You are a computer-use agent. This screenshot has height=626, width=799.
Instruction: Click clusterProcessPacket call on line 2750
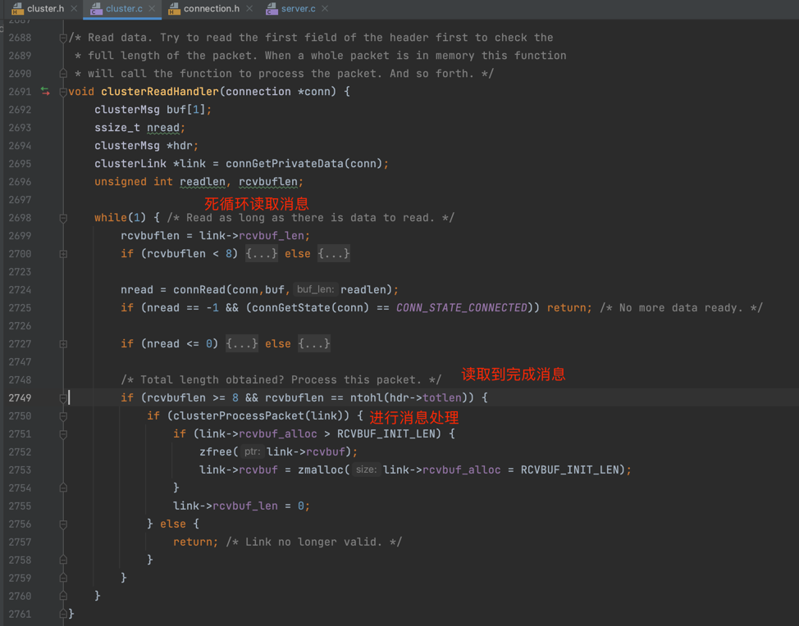(x=239, y=415)
